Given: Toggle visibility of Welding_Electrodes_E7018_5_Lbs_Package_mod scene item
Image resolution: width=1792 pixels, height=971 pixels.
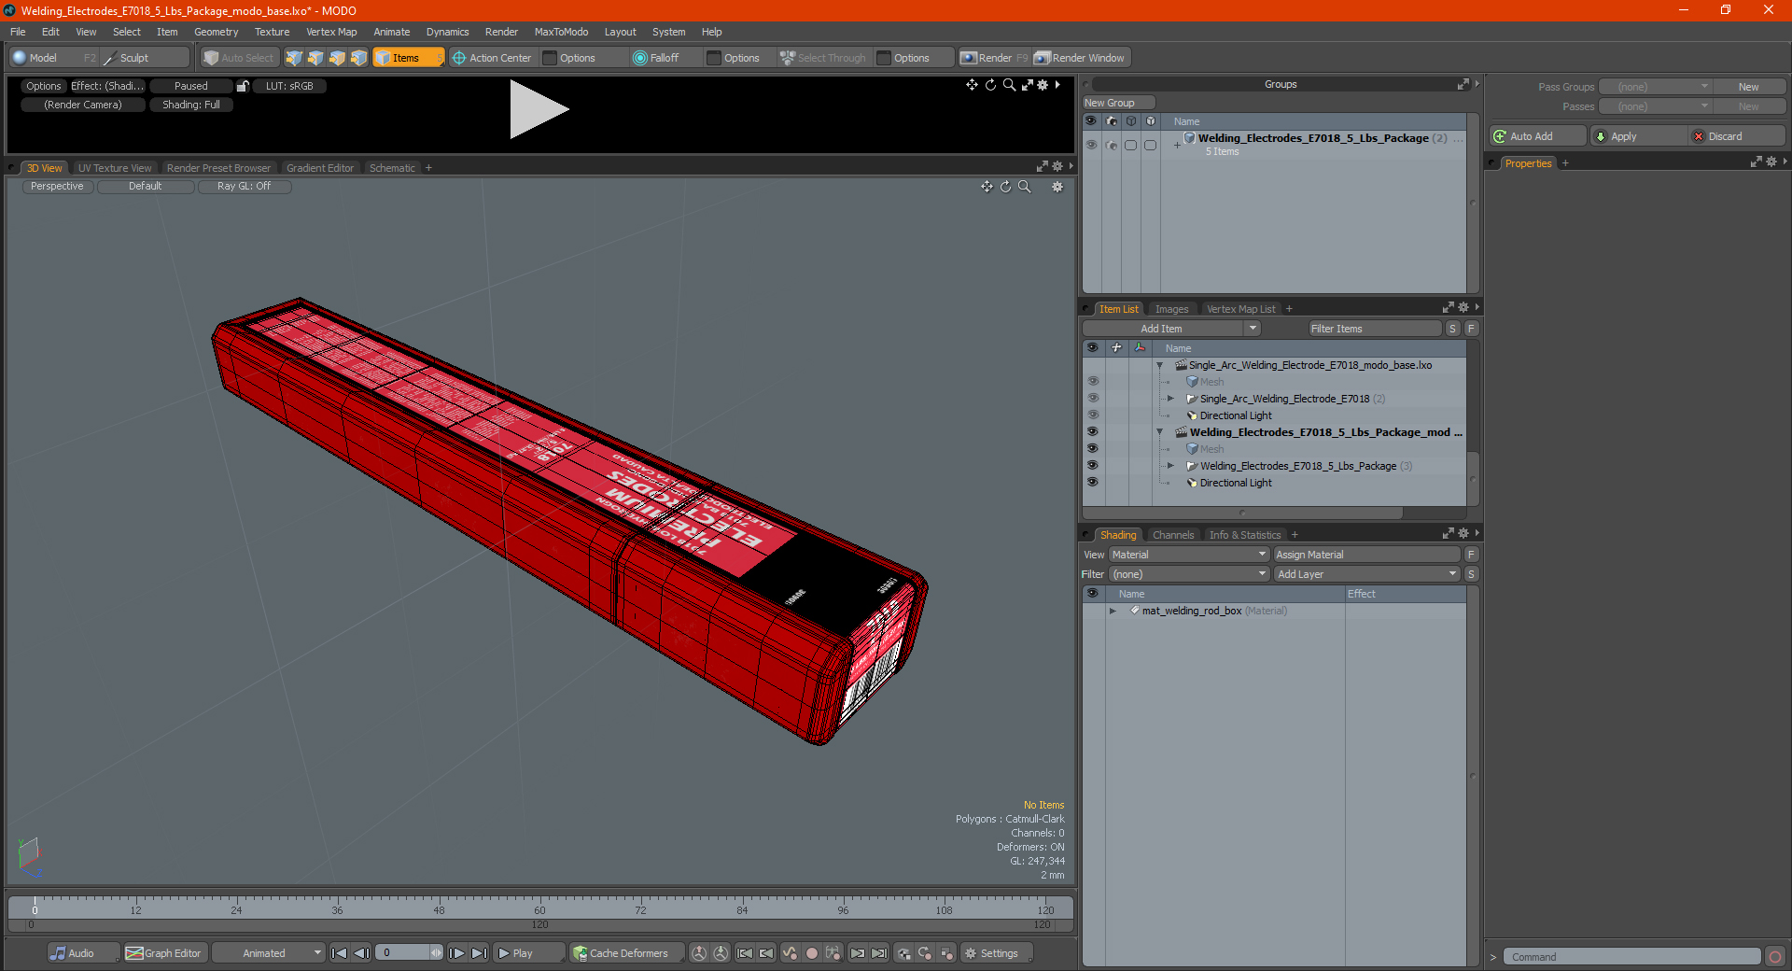Looking at the screenshot, I should pyautogui.click(x=1093, y=432).
